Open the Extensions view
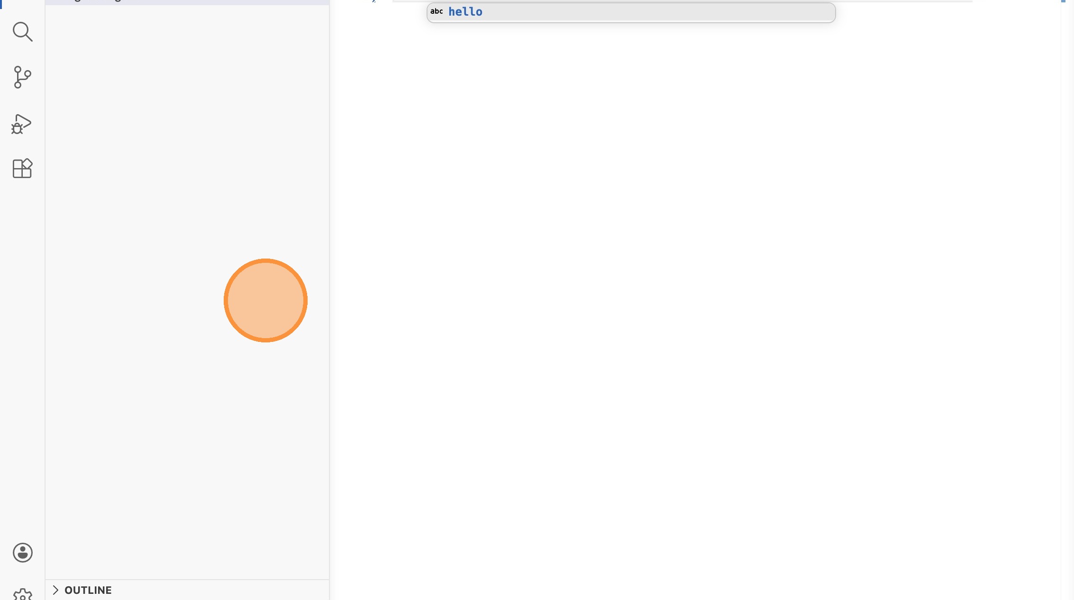 22,169
